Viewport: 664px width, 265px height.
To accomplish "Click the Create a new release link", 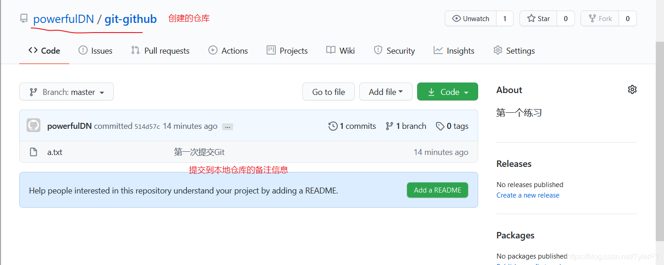I will click(528, 195).
